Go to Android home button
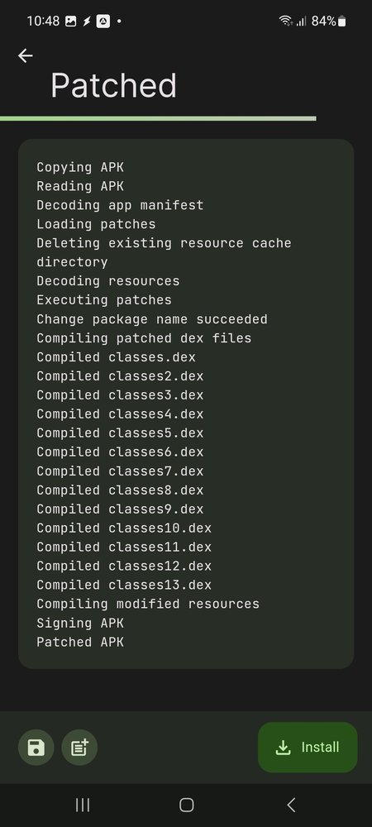 point(187,805)
